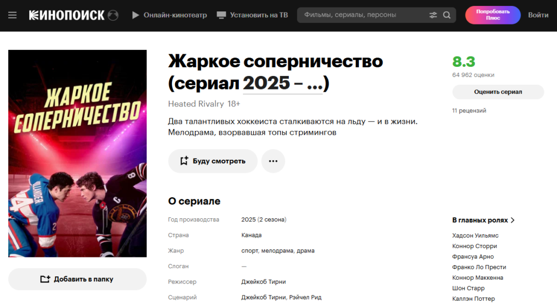Viewport: 557px width, 303px height.
Task: Click the play icon for Онлайн-кинотеатр
Action: [136, 15]
